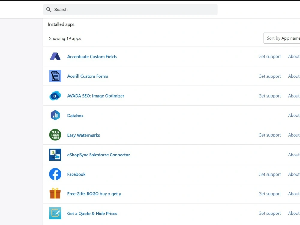Open Get a Quote & Hide Prices link
This screenshot has width=300, height=225.
click(92, 214)
